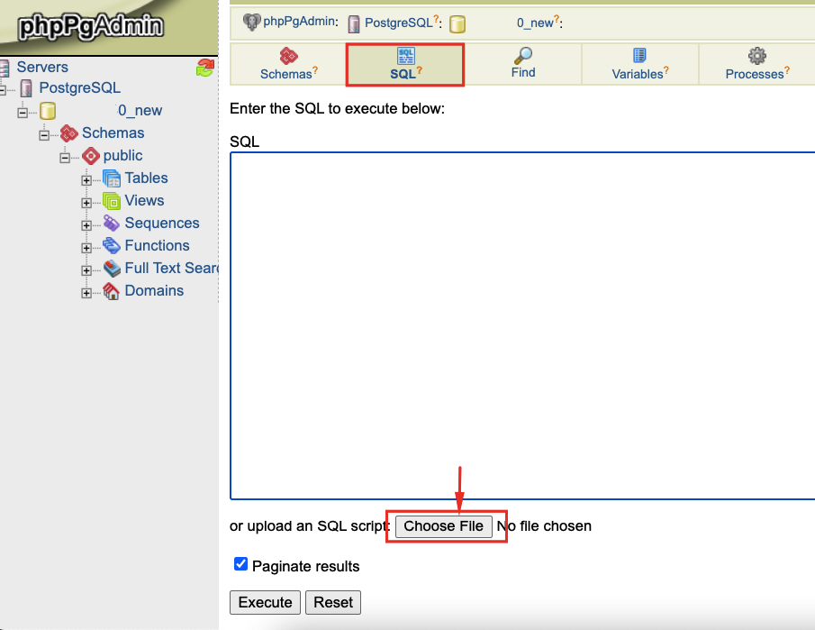
Task: Click the database cylinder icon in the breadcrumb
Action: tap(457, 24)
